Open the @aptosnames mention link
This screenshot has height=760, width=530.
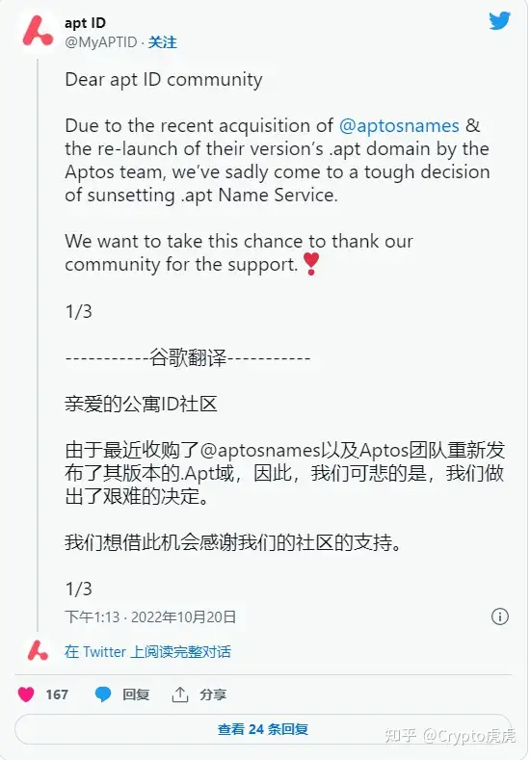tap(399, 125)
